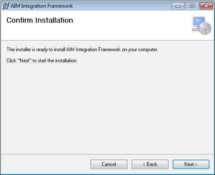
Task: Open system menu via title bar installer icon
Action: click(6, 6)
